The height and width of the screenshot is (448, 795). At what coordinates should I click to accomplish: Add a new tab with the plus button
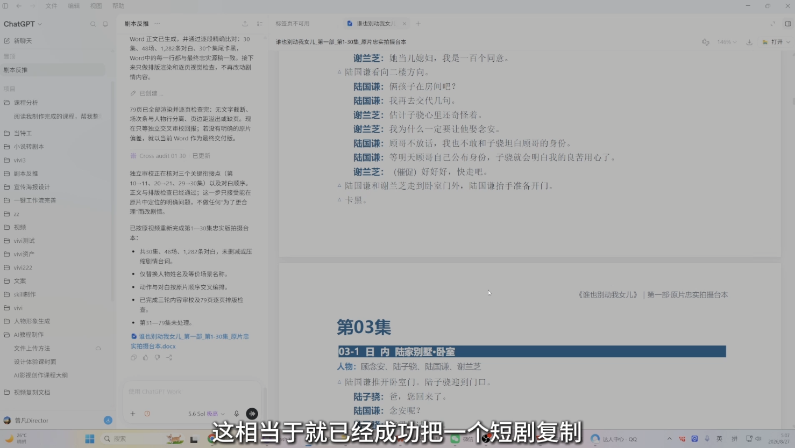[x=418, y=24]
